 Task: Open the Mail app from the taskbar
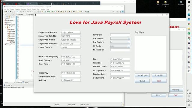[189, 19]
